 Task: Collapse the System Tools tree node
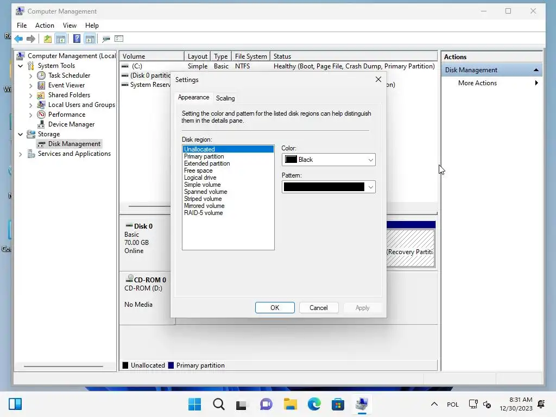tap(21, 66)
